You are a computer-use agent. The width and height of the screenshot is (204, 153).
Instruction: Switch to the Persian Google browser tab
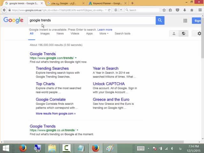tap(65, 3)
